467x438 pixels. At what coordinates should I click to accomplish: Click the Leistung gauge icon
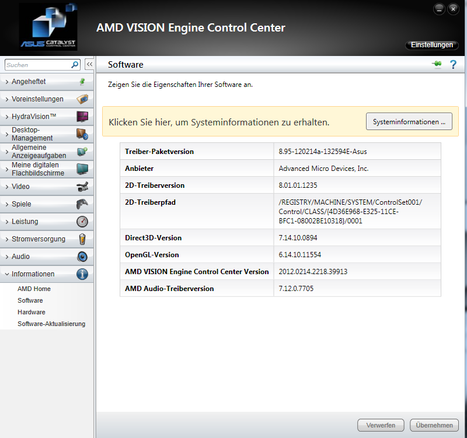82,222
